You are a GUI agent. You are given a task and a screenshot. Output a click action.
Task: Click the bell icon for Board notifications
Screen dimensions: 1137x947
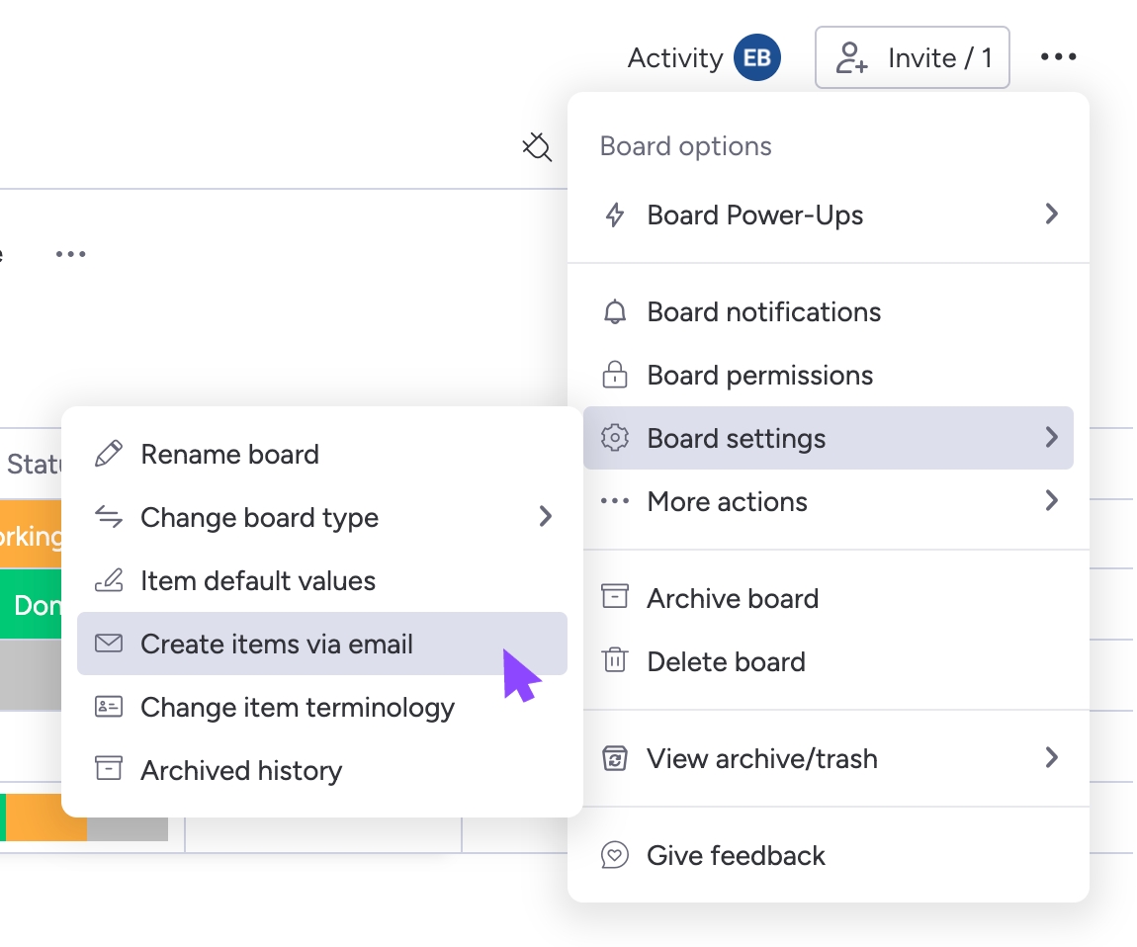615,311
